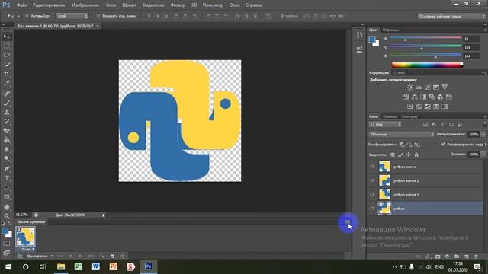Viewport: 488px width, 274px height.
Task: Toggle Quick Mask mode
Action: [x=7, y=244]
